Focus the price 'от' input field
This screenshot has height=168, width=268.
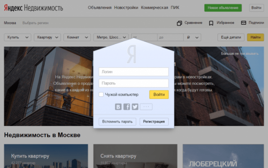[x=144, y=37]
